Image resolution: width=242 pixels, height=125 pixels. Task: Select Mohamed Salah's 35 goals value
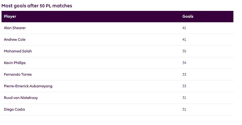184,51
